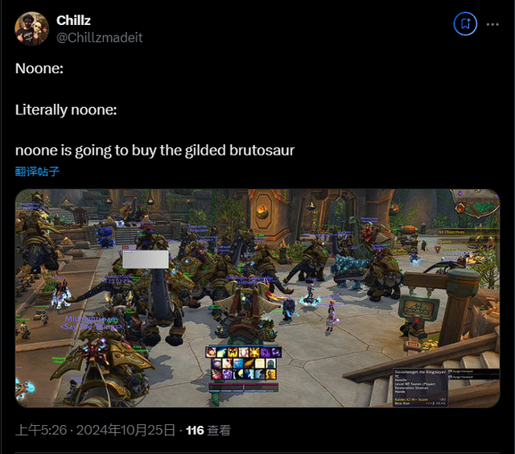This screenshot has width=515, height=454.
Task: Open the @Chillzmadeit handle link
Action: 100,38
